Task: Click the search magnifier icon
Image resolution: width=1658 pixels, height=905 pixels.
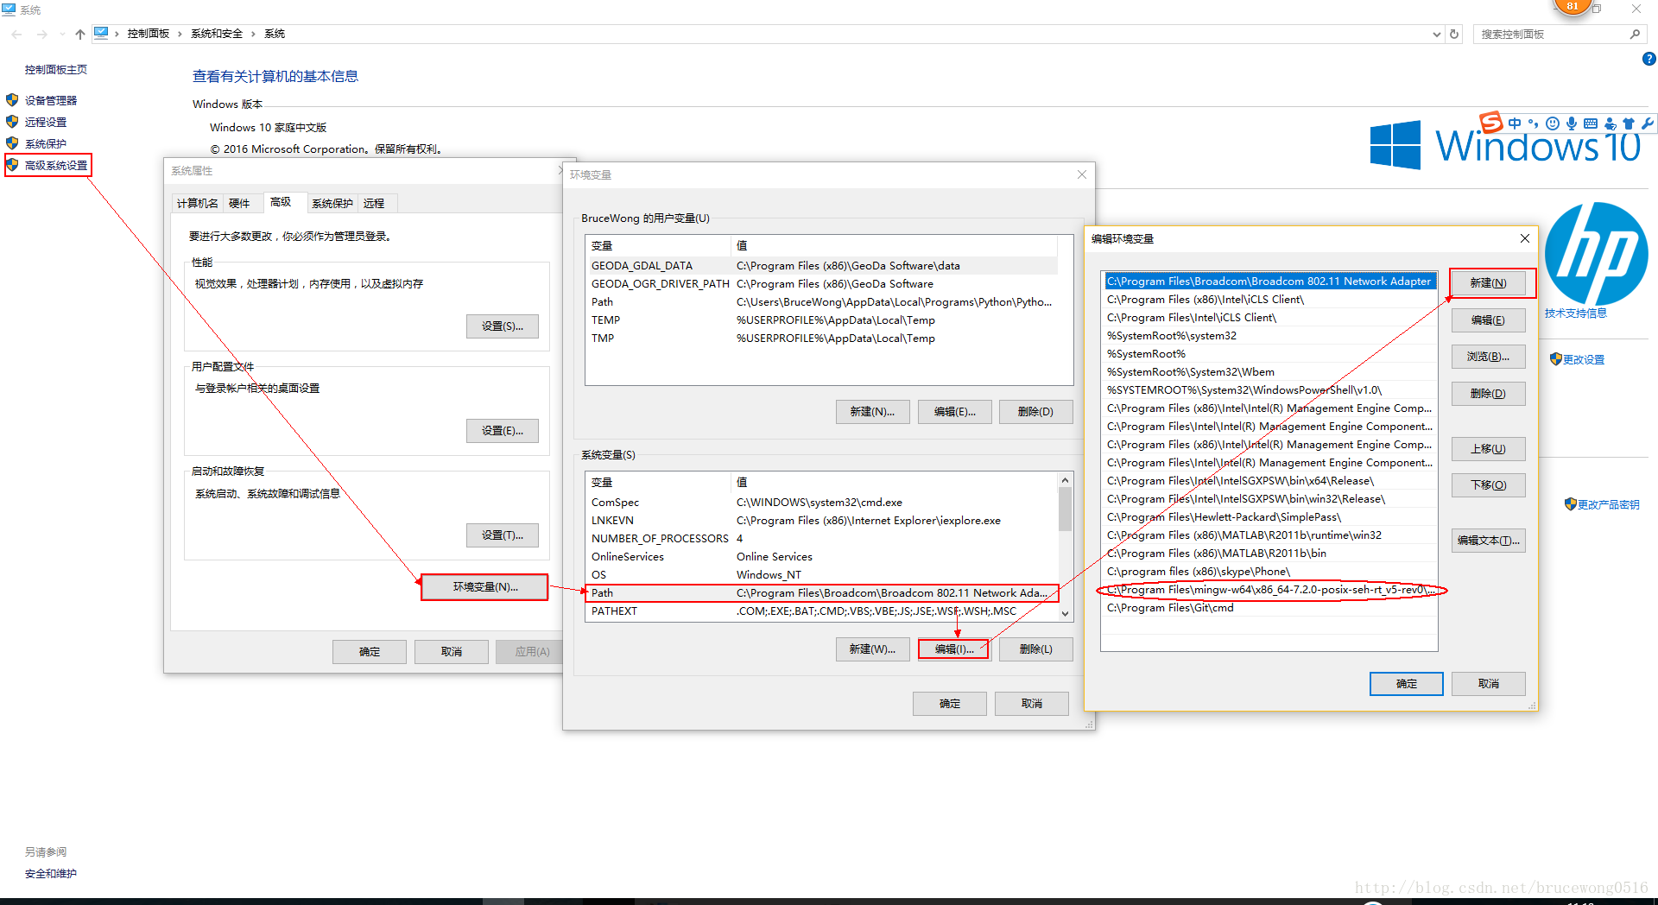Action: (x=1635, y=34)
